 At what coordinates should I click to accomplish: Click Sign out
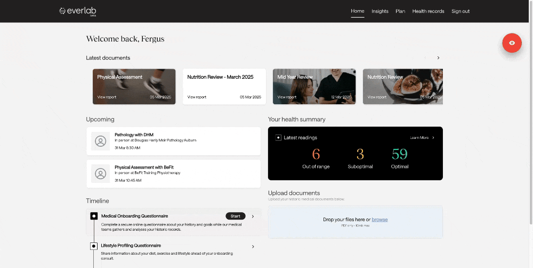[x=461, y=11]
